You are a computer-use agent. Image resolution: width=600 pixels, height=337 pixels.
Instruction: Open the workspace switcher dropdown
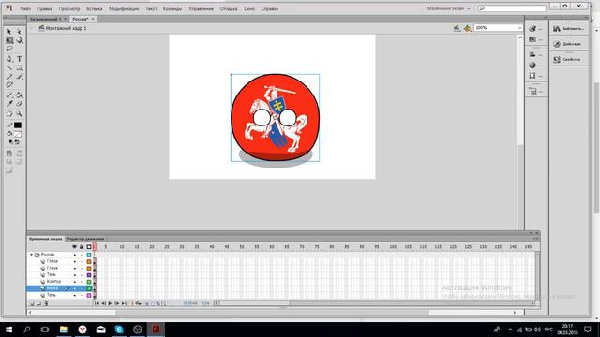coord(448,8)
